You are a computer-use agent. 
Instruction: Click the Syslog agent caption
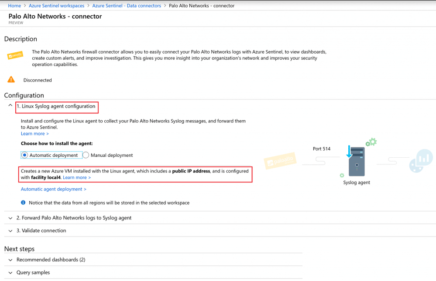pos(357,183)
